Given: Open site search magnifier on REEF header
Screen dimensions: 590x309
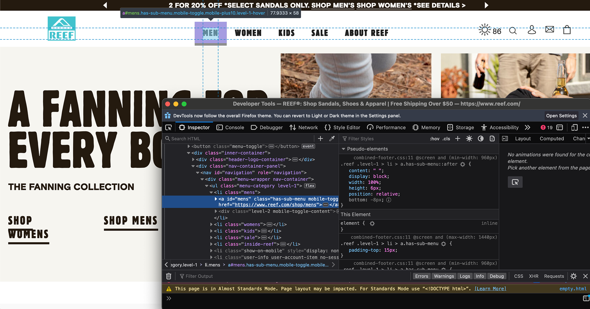Looking at the screenshot, I should coord(513,31).
